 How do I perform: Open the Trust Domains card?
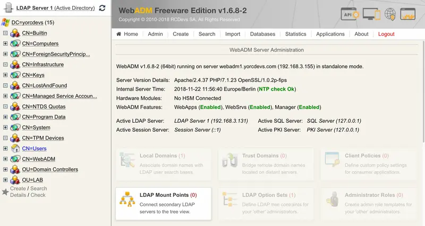coord(266,164)
